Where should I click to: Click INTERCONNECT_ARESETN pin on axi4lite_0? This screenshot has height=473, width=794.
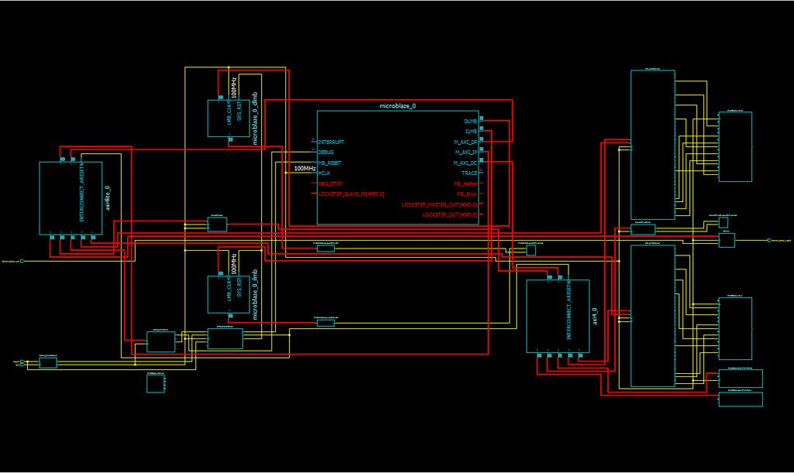[x=82, y=193]
